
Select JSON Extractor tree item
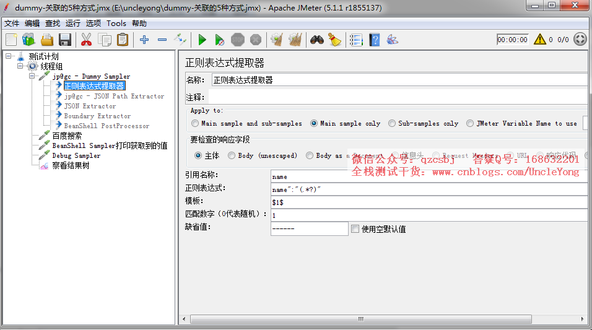[90, 106]
